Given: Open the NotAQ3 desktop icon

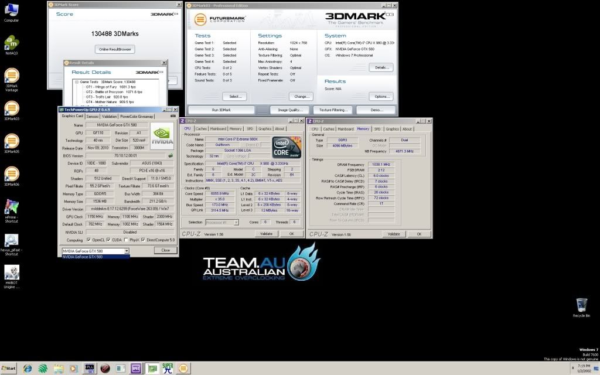Looking at the screenshot, I should point(12,44).
